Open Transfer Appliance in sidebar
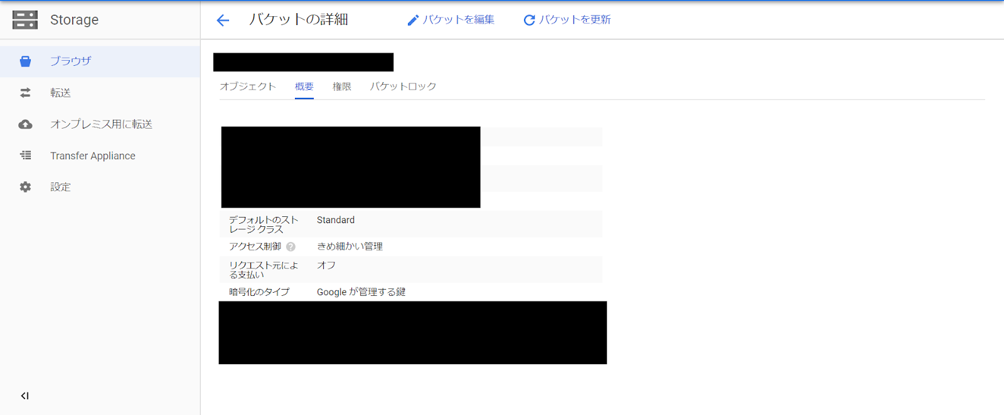Viewport: 1004px width, 415px height. pyautogui.click(x=100, y=155)
